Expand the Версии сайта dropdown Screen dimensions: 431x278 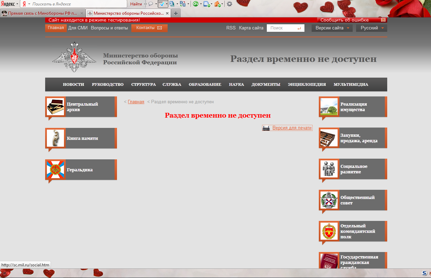(x=332, y=28)
